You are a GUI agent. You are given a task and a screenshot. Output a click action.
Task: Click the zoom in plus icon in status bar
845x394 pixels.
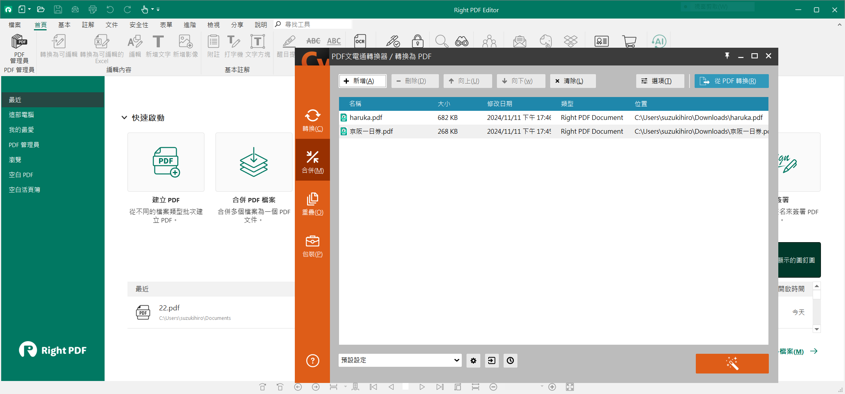pos(552,387)
